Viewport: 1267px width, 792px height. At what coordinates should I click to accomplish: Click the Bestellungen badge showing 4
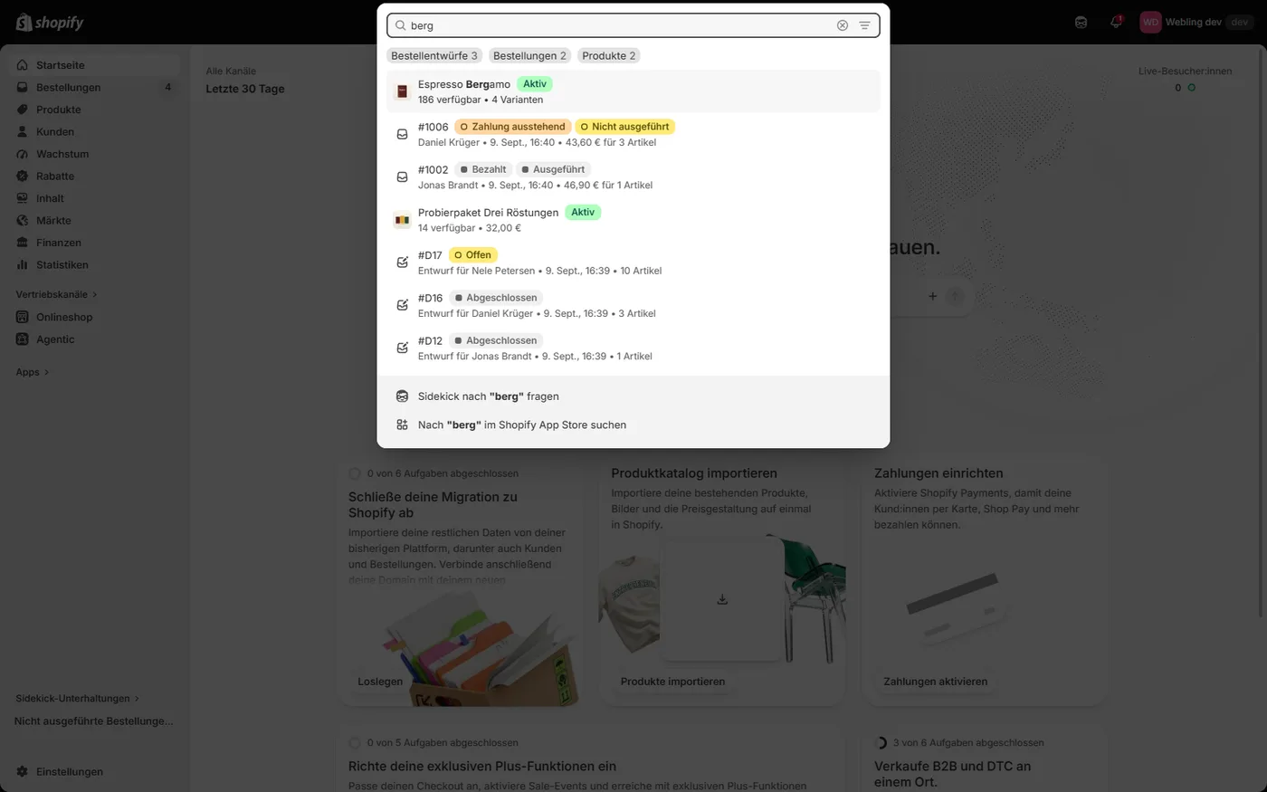(x=167, y=88)
